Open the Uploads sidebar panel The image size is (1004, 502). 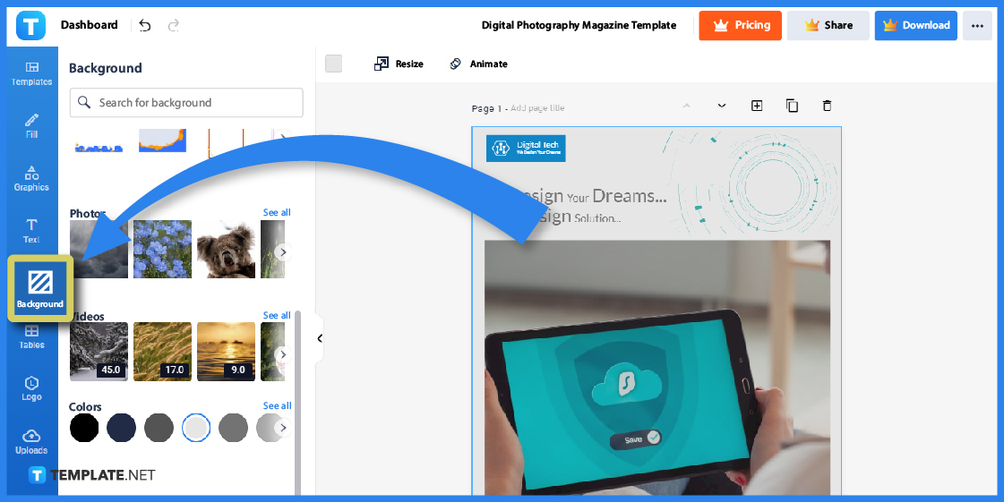pyautogui.click(x=31, y=441)
